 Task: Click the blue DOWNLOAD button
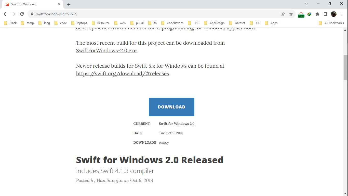pos(171,107)
